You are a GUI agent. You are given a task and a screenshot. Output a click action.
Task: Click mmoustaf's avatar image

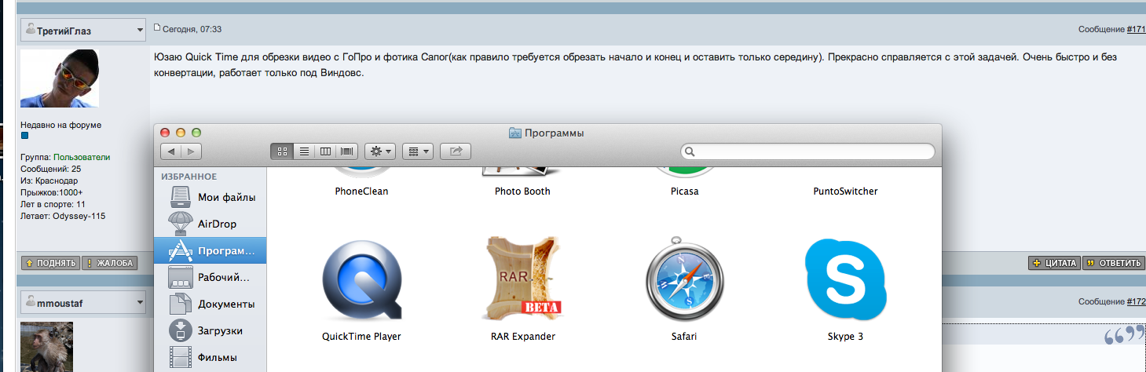tap(46, 346)
